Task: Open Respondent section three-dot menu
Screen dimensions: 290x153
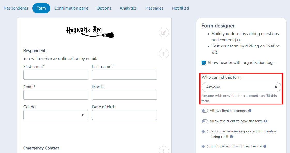Action: [164, 54]
